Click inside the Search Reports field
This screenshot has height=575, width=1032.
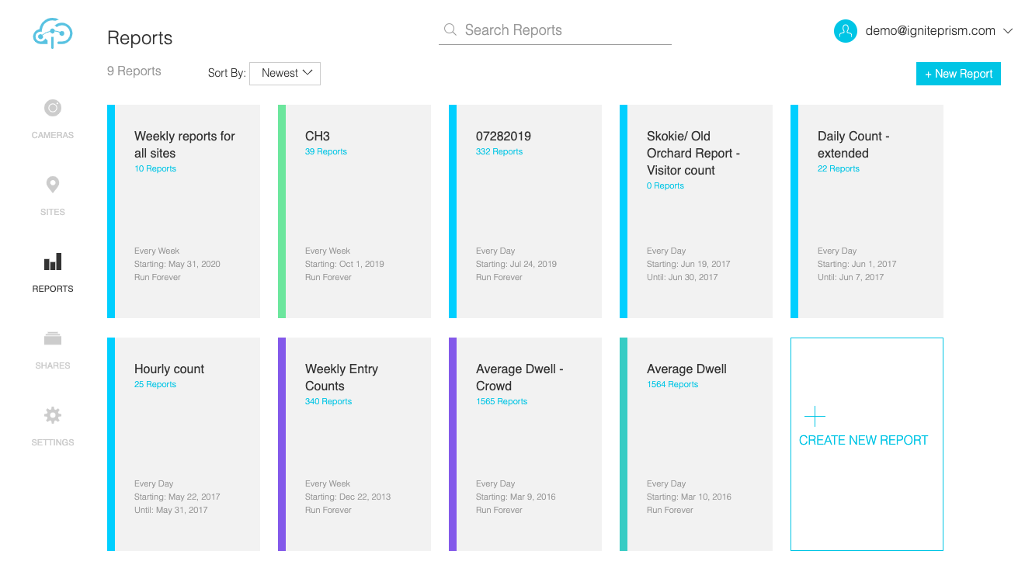(555, 30)
